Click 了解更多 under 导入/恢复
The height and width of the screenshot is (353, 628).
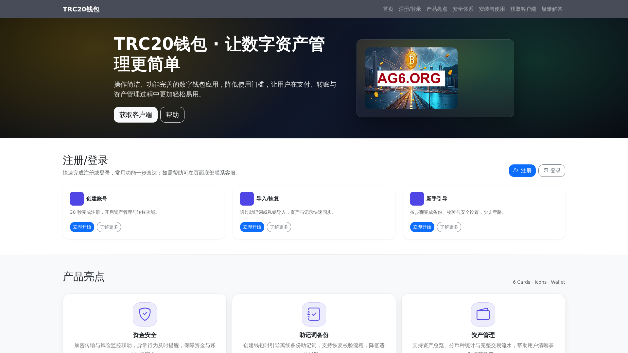click(x=279, y=227)
